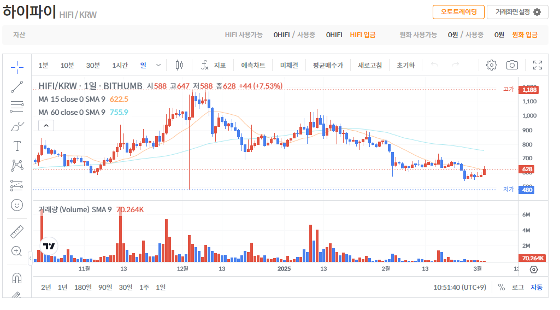Image resolution: width=560 pixels, height=310 pixels.
Task: Click the 지표 indicators label
Action: (x=220, y=66)
